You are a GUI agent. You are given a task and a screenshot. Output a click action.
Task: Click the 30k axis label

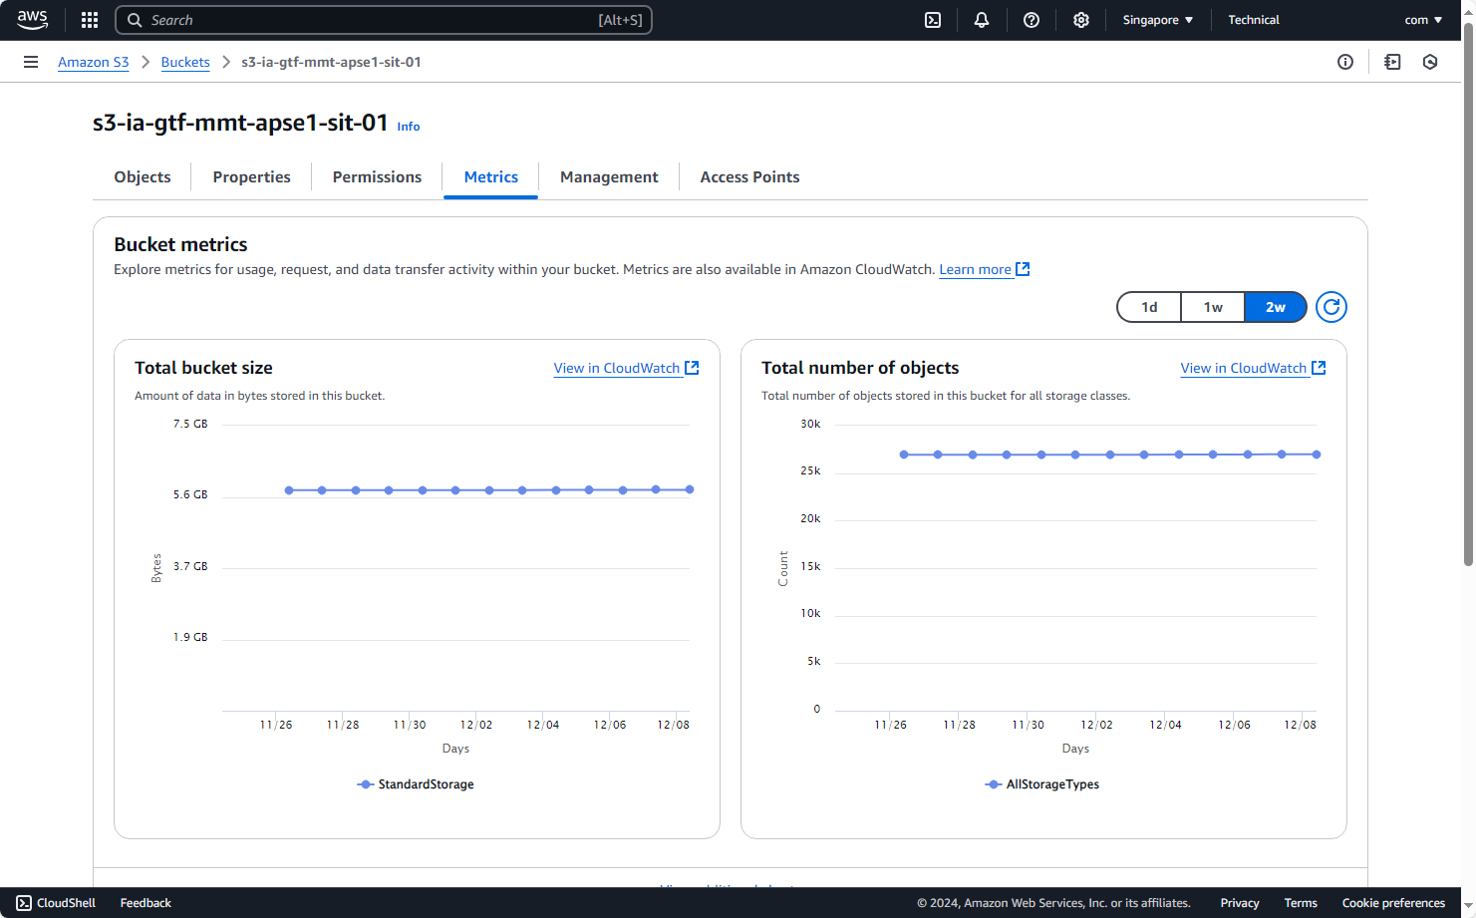click(x=810, y=424)
